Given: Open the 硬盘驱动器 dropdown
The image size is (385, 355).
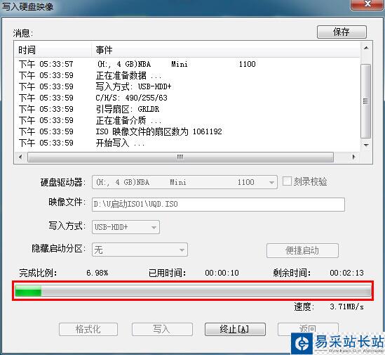Looking at the screenshot, I should [x=184, y=182].
